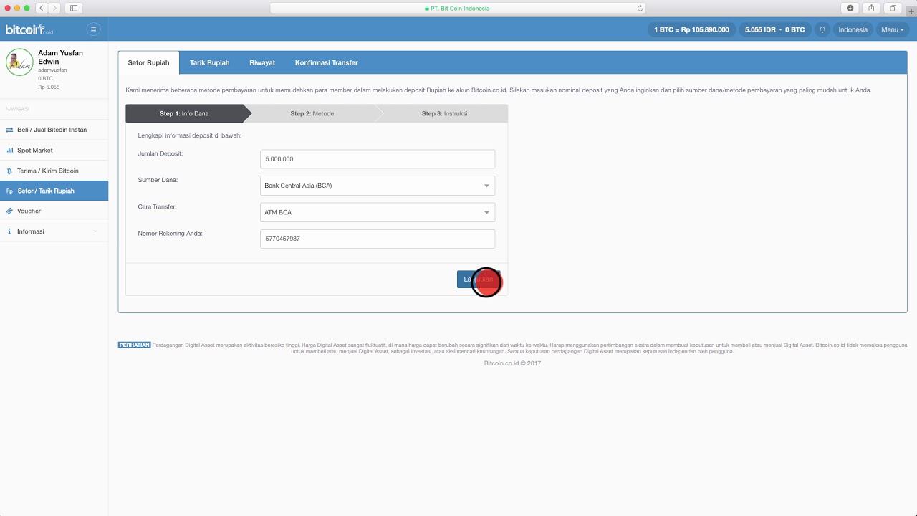This screenshot has width=917, height=516.
Task: Click the Bitcoin.co.id © 2017 footer text
Action: [512, 363]
